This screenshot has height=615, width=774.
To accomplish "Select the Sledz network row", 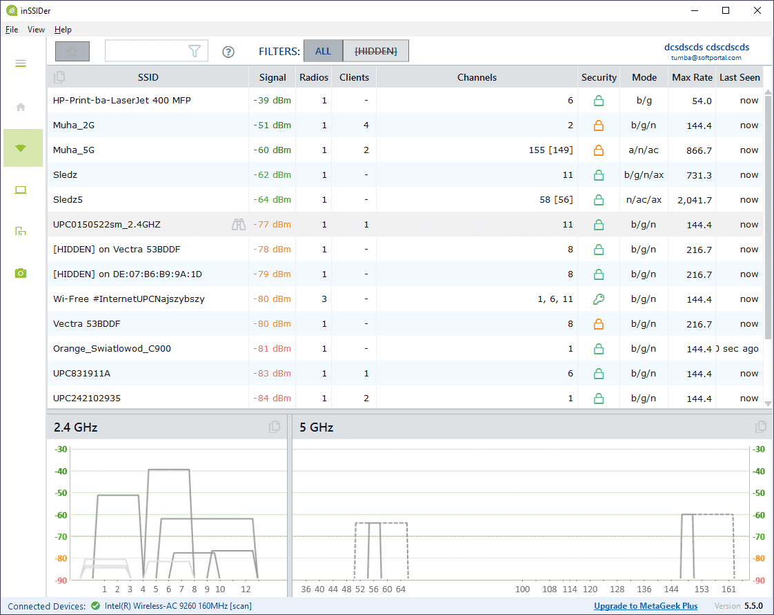I will [x=405, y=175].
